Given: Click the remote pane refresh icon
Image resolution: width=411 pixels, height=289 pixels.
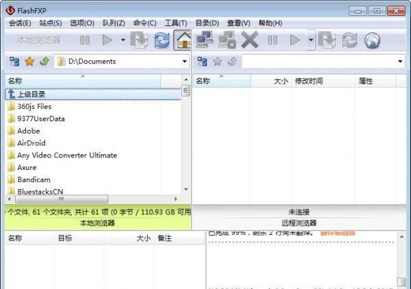Looking at the screenshot, I should [x=349, y=40].
